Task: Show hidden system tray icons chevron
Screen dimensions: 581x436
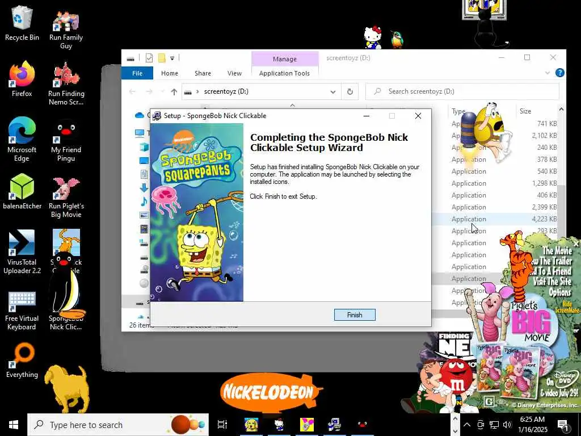Action: click(x=467, y=425)
